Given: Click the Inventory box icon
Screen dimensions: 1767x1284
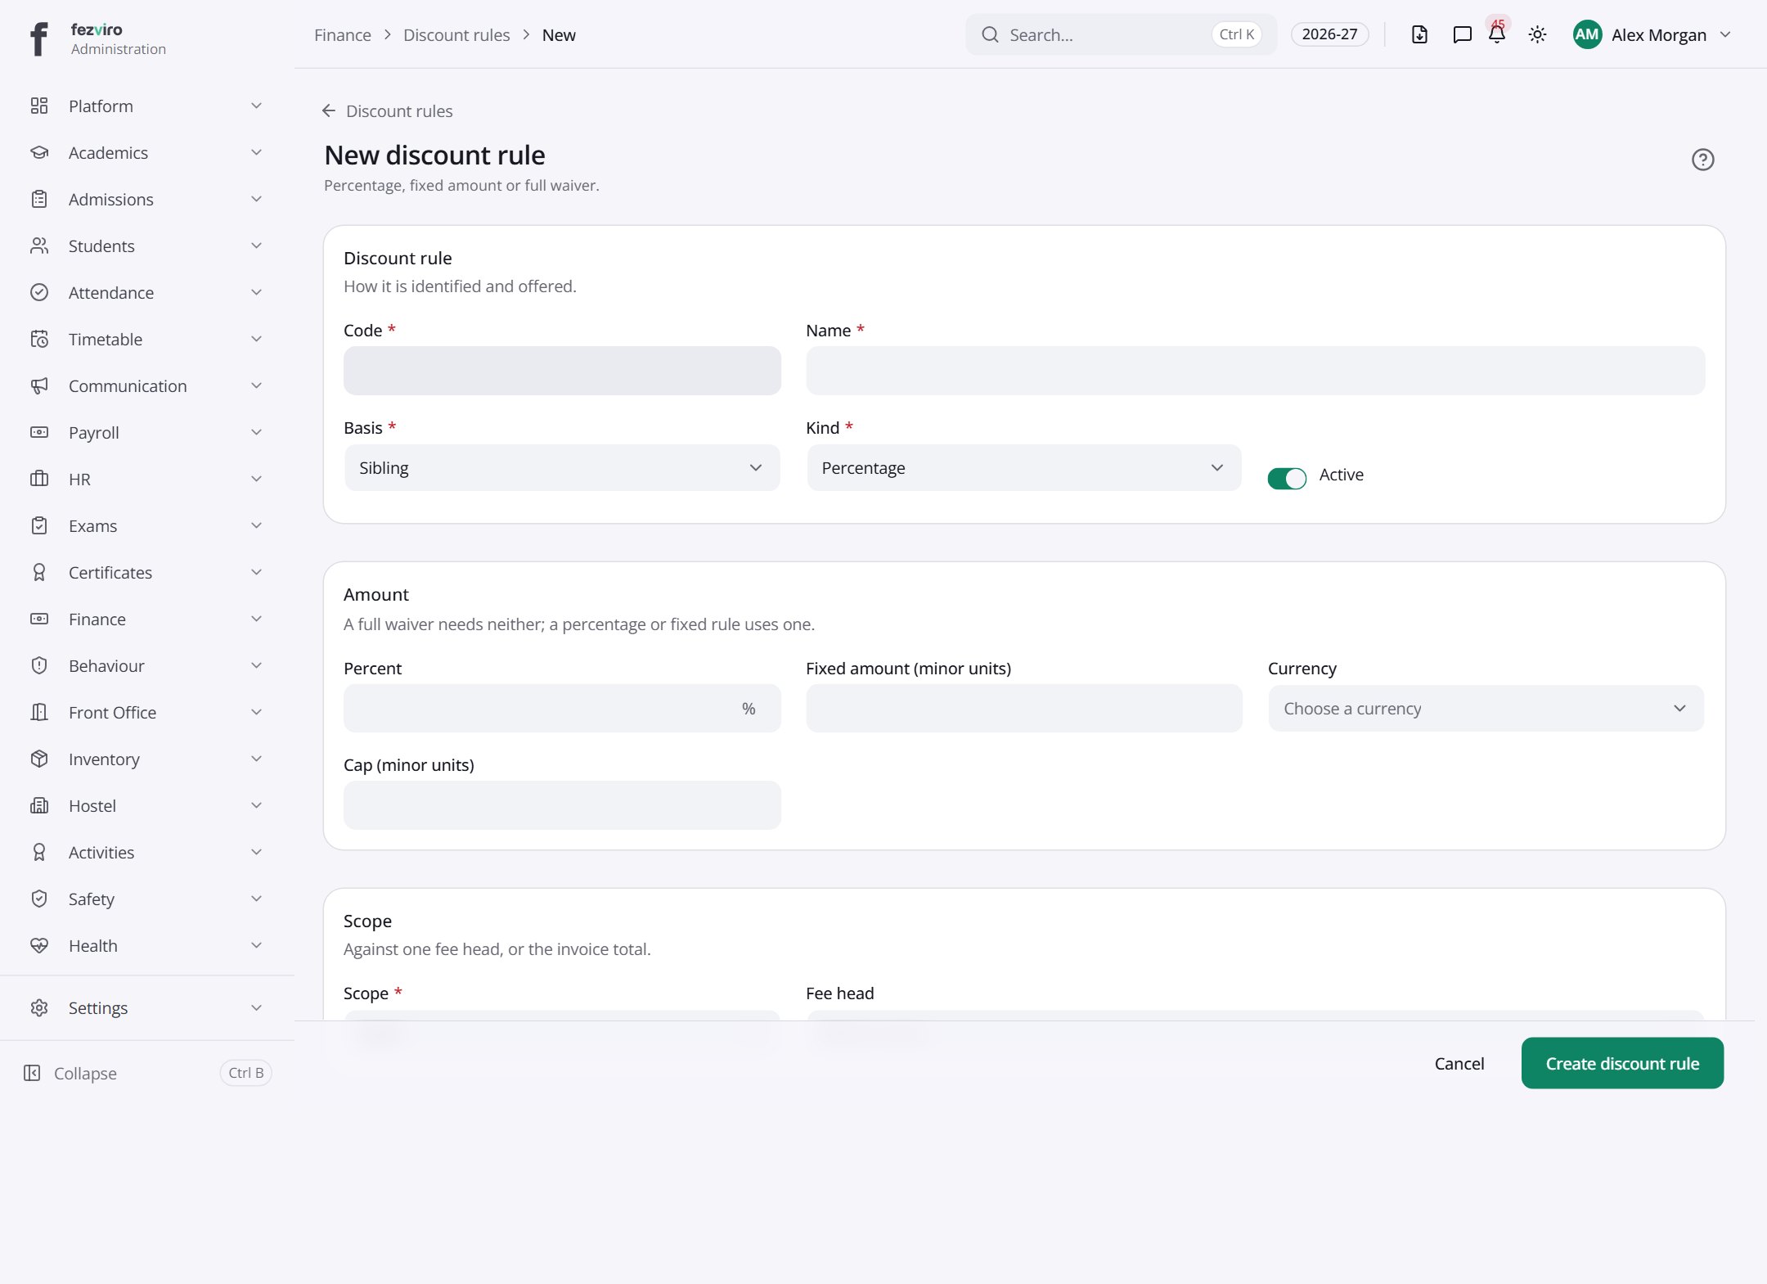Looking at the screenshot, I should tap(39, 759).
